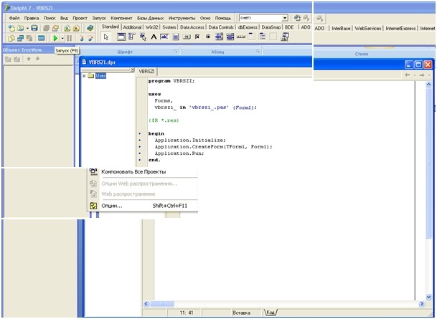Image resolution: width=437 pixels, height=319 pixels.
Task: Click the New Form toolbar icon
Action: [41, 38]
